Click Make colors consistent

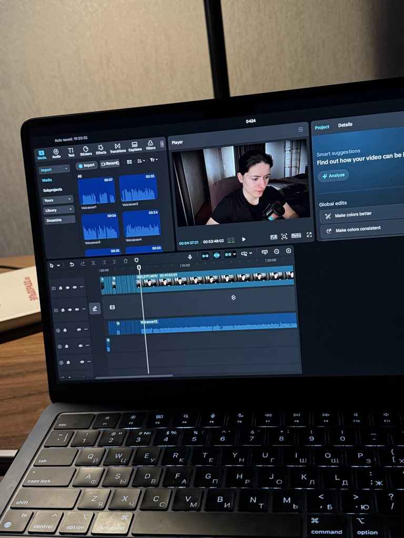tap(362, 229)
